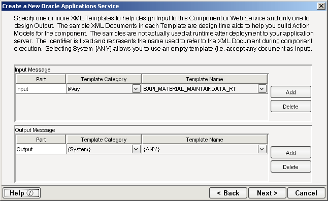This screenshot has width=328, height=201.
Task: Click Part column header in Output Message
Action: coord(41,140)
